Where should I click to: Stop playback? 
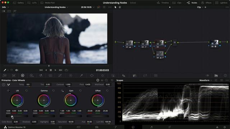51,70
